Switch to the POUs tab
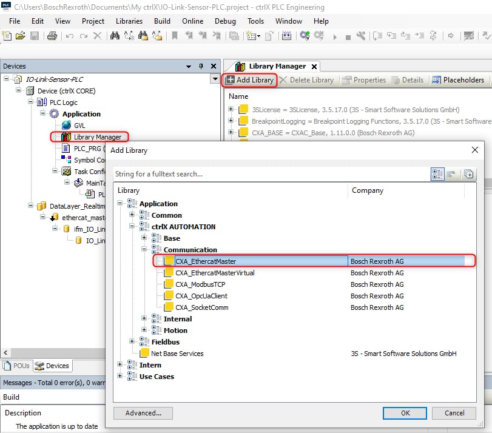The height and width of the screenshot is (433, 492). (x=16, y=366)
